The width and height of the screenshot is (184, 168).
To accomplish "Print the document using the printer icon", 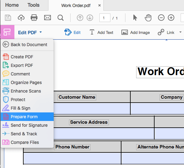I will click(34, 18).
